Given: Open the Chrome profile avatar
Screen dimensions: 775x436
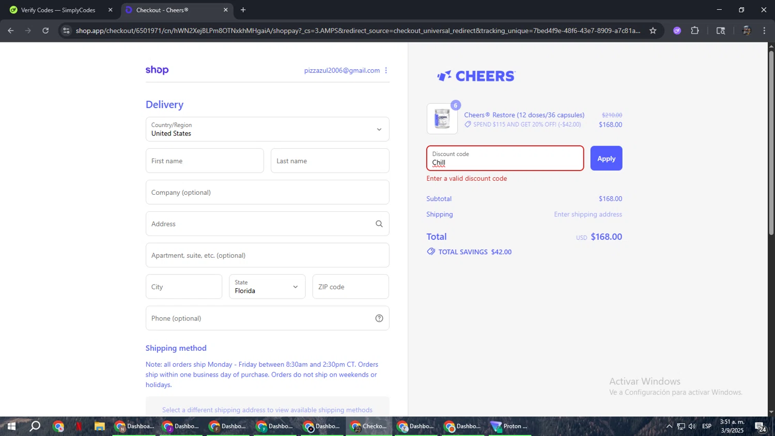Looking at the screenshot, I should pos(746,30).
